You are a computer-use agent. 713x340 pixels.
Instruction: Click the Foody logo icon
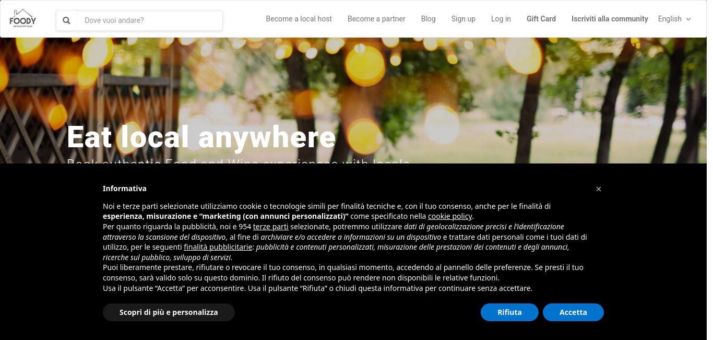(x=22, y=19)
